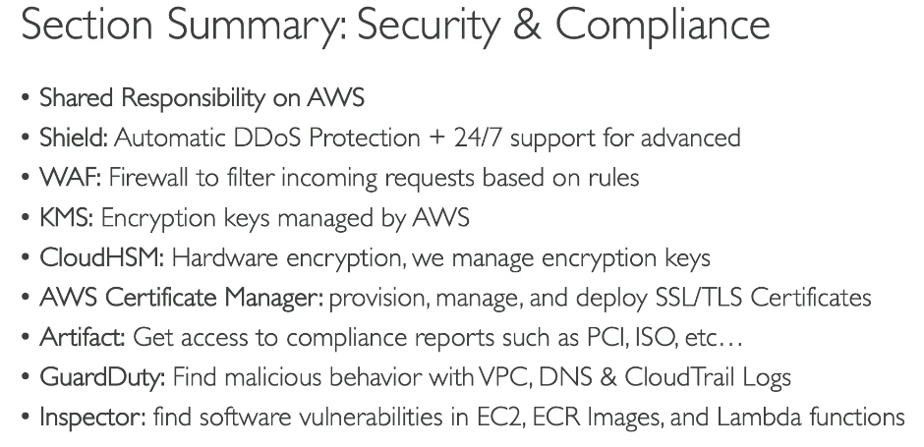This screenshot has width=924, height=447.
Task: Select the Shared Responsibility on AWS line
Action: click(202, 98)
